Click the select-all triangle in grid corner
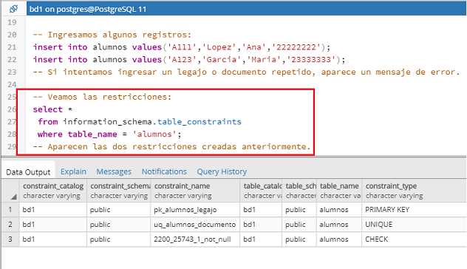Viewport: 467px width, 269px height. click(14, 197)
